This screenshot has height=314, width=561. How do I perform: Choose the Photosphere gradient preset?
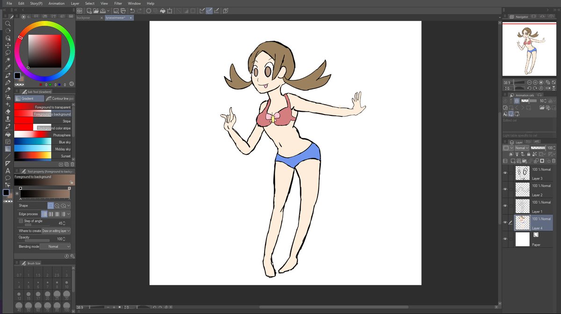tap(43, 135)
